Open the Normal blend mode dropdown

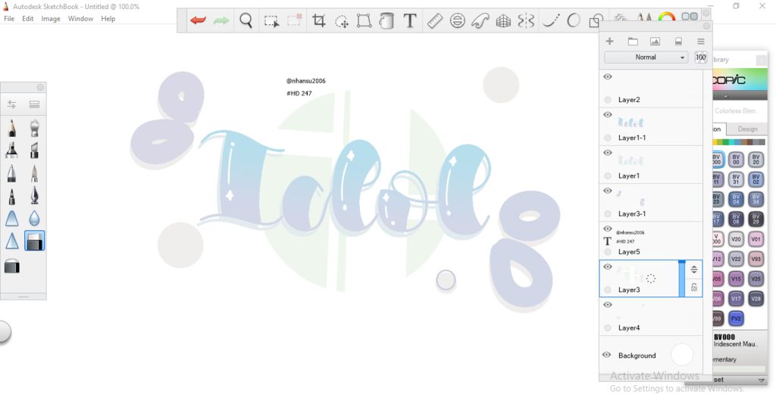point(646,57)
